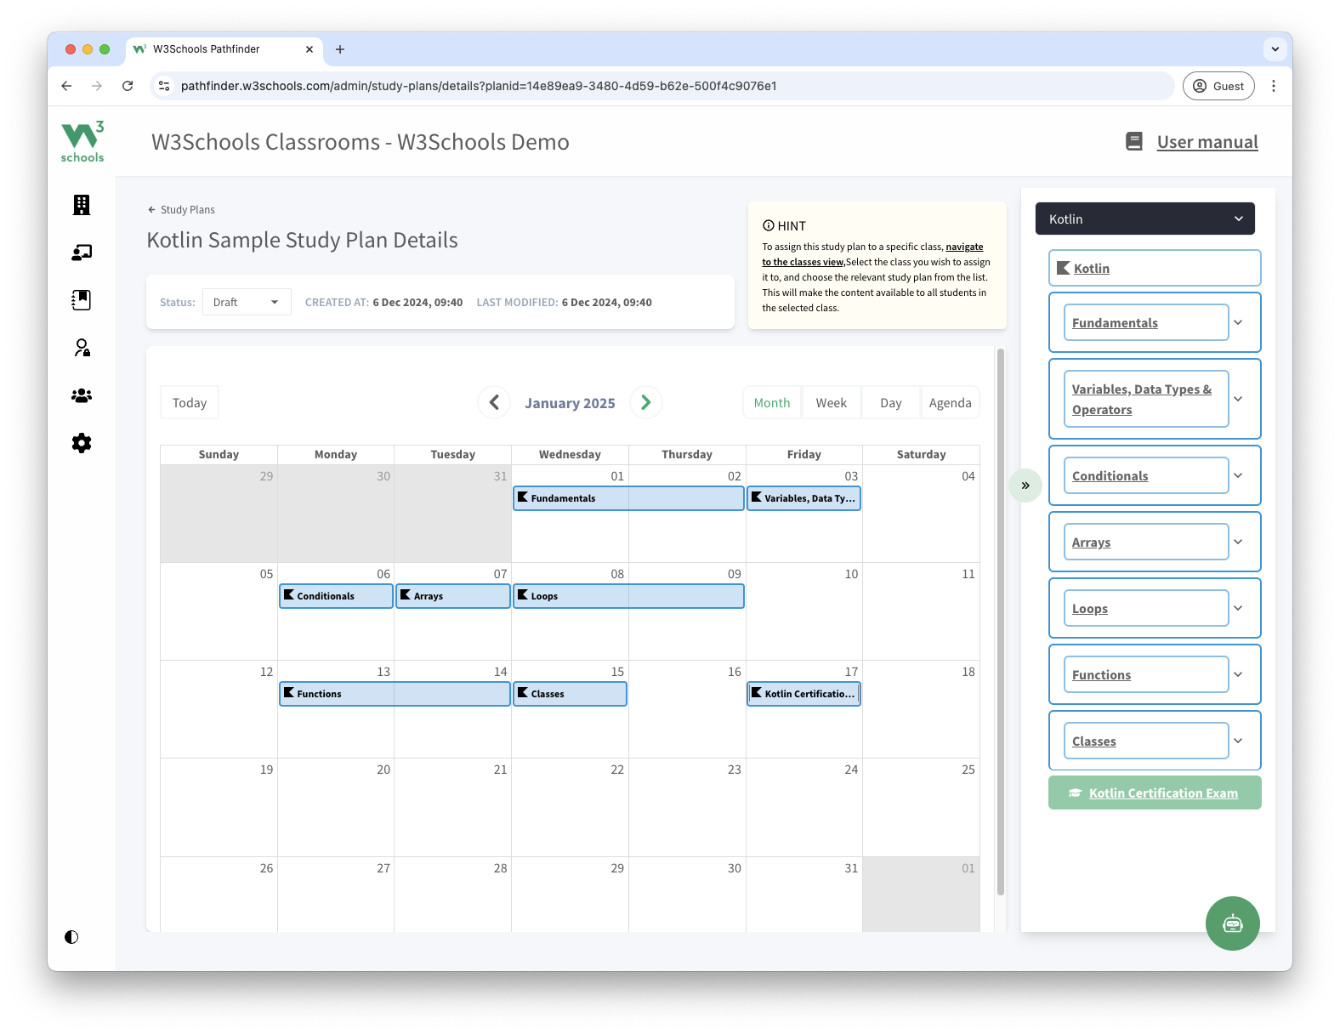Viewport: 1340px width, 1034px height.
Task: Open the group of users sidebar icon
Action: [82, 395]
